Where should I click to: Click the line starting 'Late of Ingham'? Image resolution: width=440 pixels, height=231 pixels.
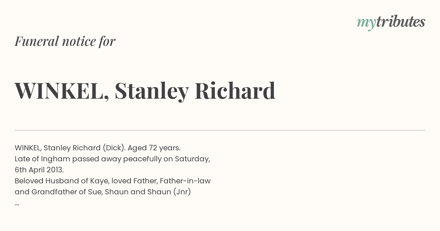[x=112, y=159]
